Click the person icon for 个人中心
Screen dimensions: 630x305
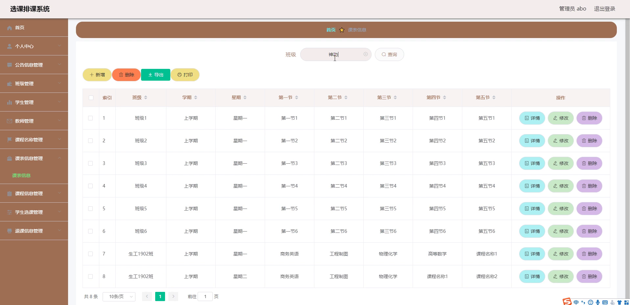[10, 47]
